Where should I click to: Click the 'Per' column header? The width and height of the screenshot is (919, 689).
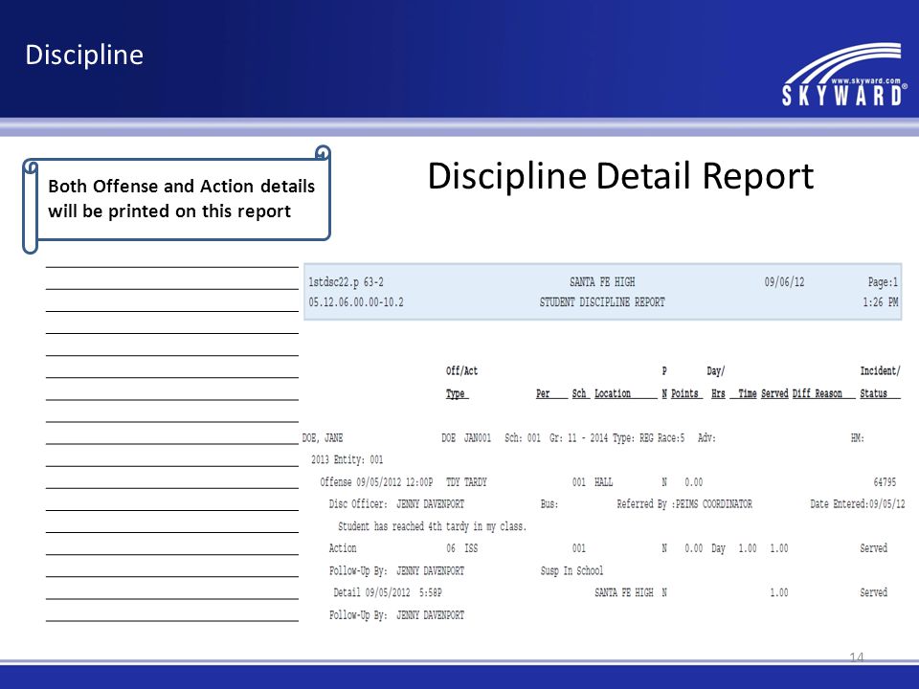(543, 393)
